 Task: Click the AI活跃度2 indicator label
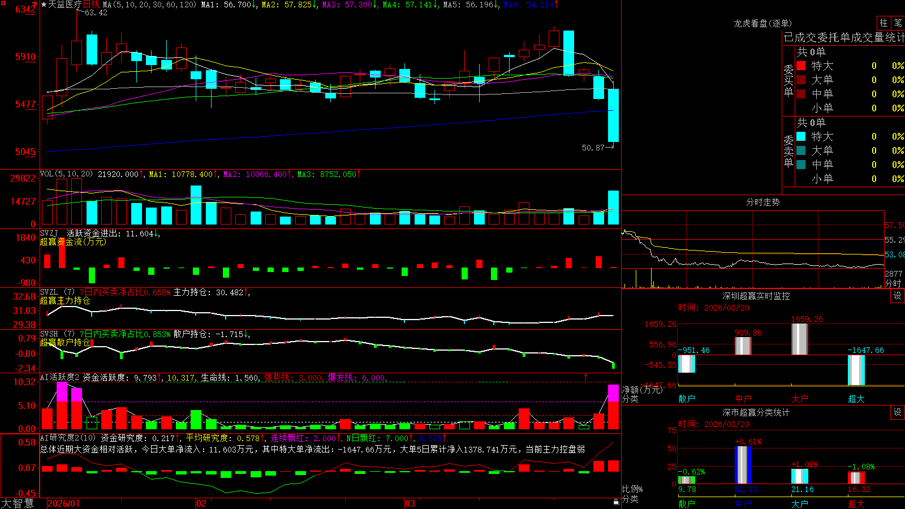(x=60, y=377)
